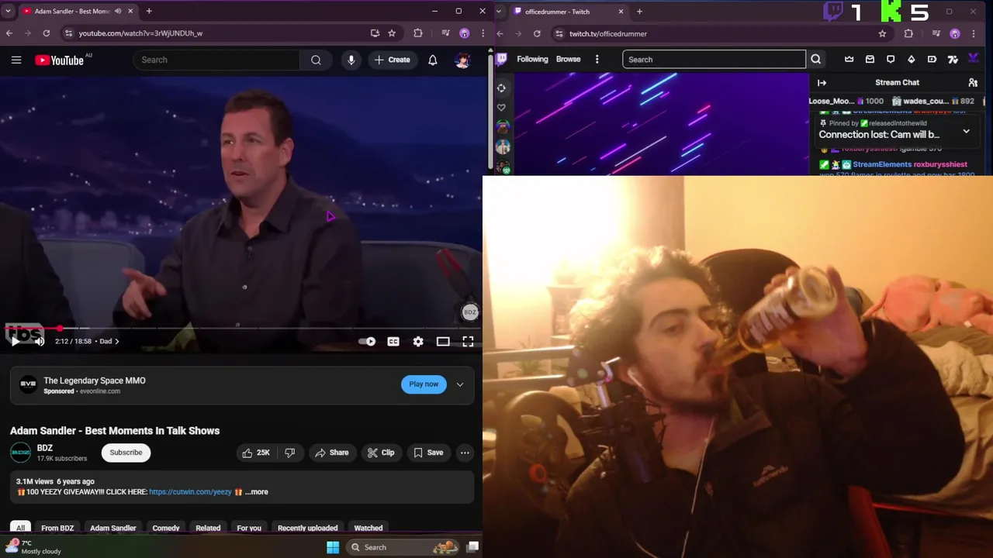Screen dimensions: 993x558
Task: Click the Twitch followed-channels heart icon
Action: coord(501,108)
